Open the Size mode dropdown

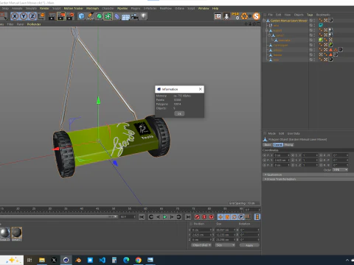pyautogui.click(x=225, y=245)
